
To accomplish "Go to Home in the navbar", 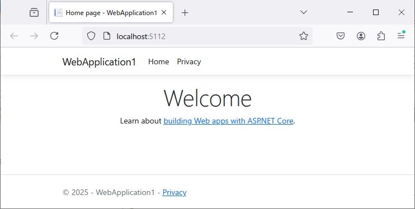I will point(158,61).
